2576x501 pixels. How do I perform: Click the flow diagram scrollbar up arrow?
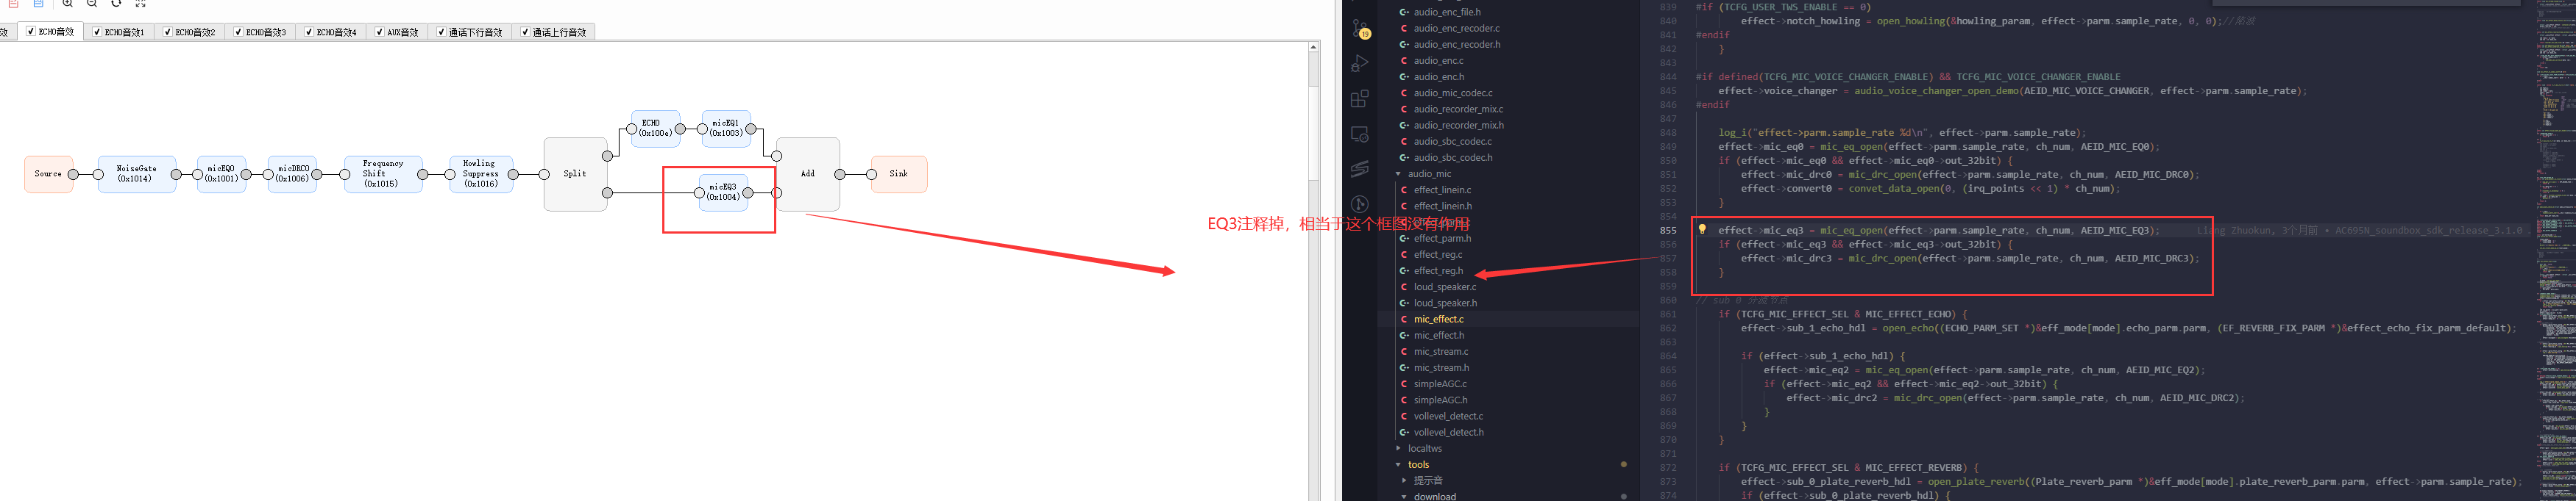pos(1314,47)
